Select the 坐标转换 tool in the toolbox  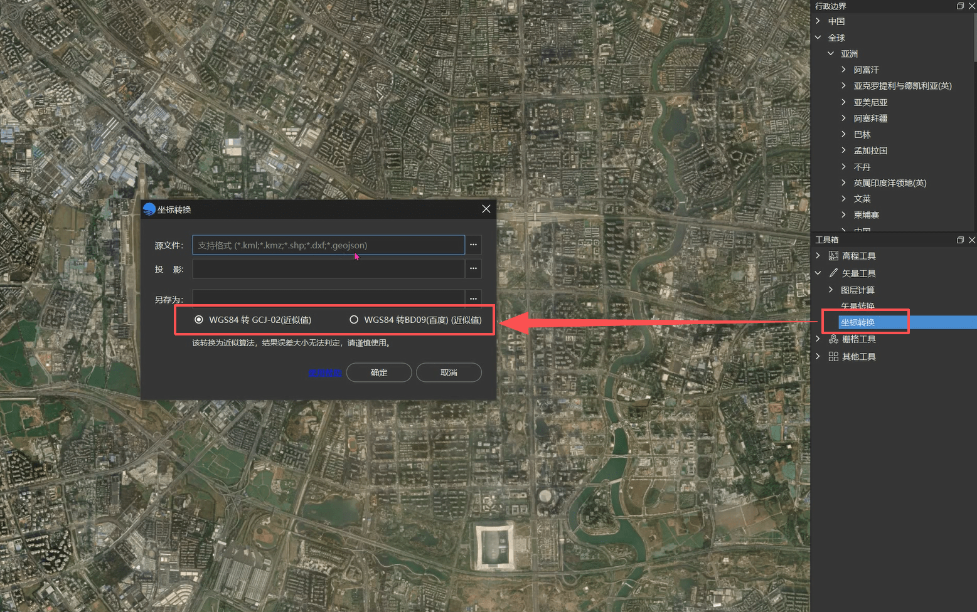click(x=858, y=322)
